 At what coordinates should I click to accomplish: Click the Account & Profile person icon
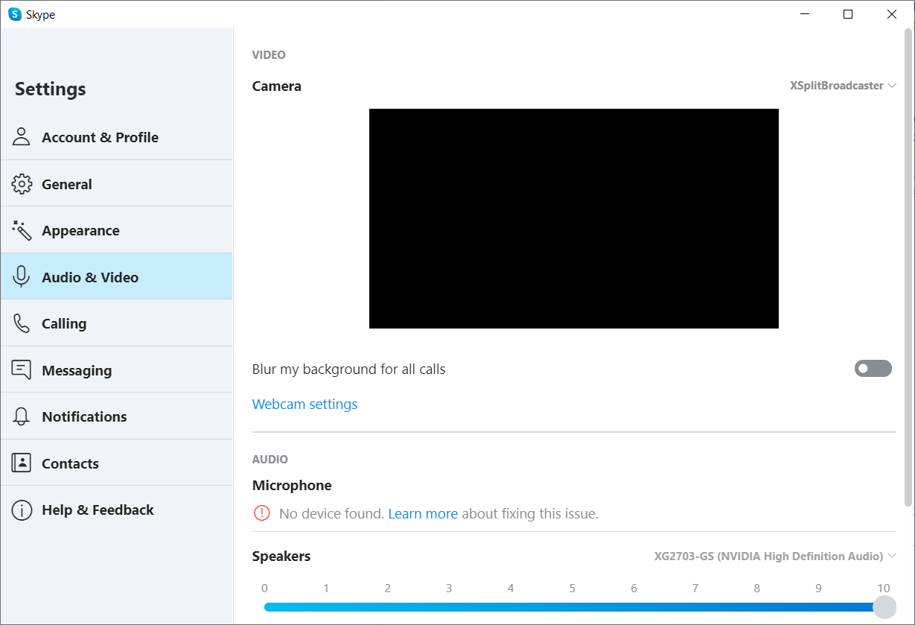[x=22, y=137]
